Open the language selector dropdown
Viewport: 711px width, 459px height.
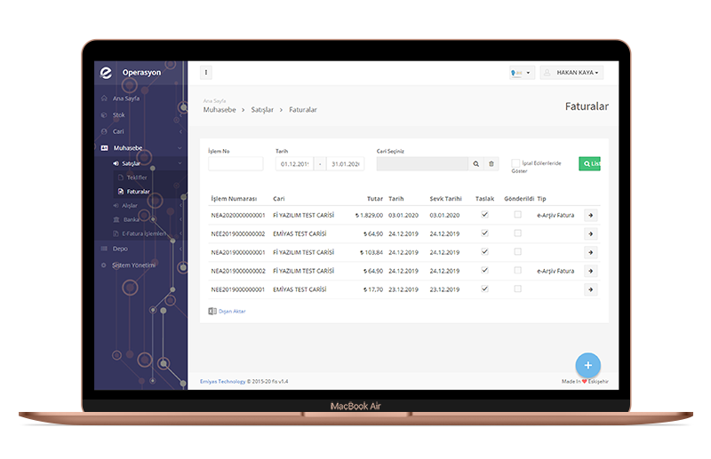tap(522, 73)
